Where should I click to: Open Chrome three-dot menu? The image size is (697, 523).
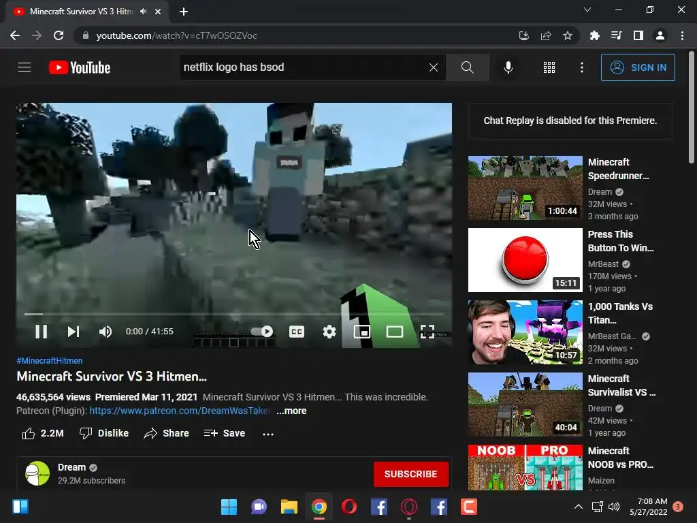(682, 35)
